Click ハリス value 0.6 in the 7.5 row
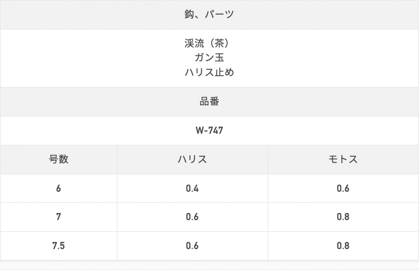This screenshot has width=419, height=270. pos(192,246)
